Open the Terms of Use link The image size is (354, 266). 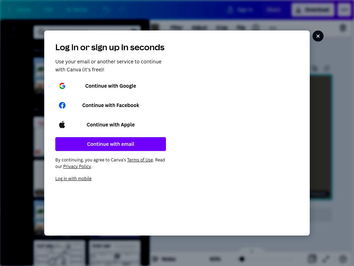tap(140, 160)
